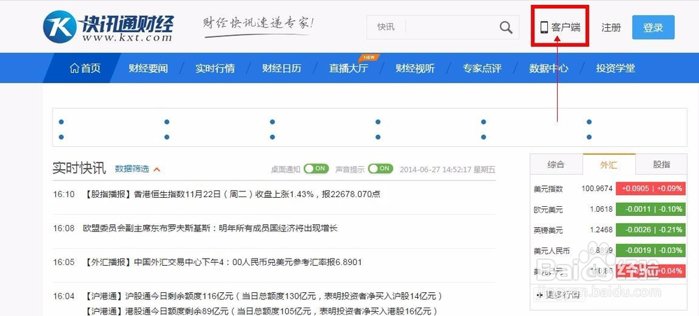Open the 沪股通今日剩余额度116亿元 news line

click(x=263, y=296)
